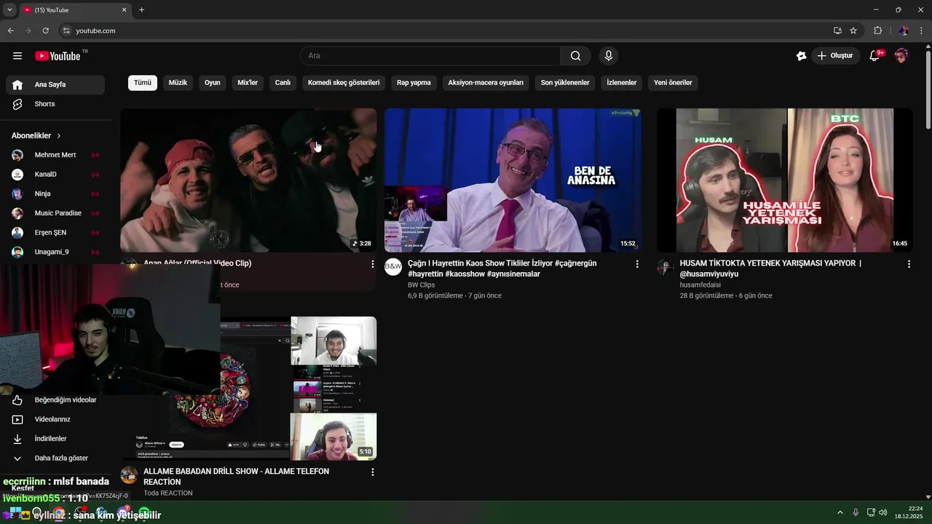Play the ALLAME TELEFON REACTION thumbnail
This screenshot has width=932, height=524.
(x=248, y=388)
